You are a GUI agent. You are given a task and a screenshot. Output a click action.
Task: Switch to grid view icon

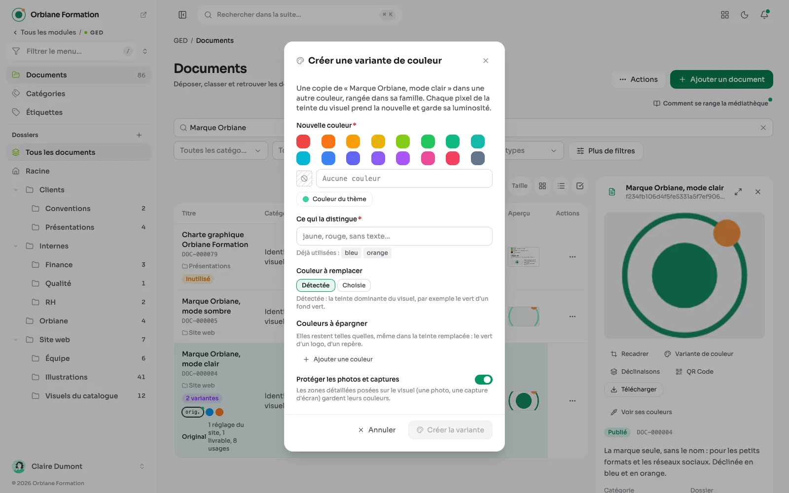pos(542,186)
